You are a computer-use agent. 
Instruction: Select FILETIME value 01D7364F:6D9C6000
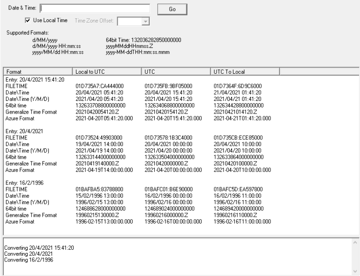point(238,86)
